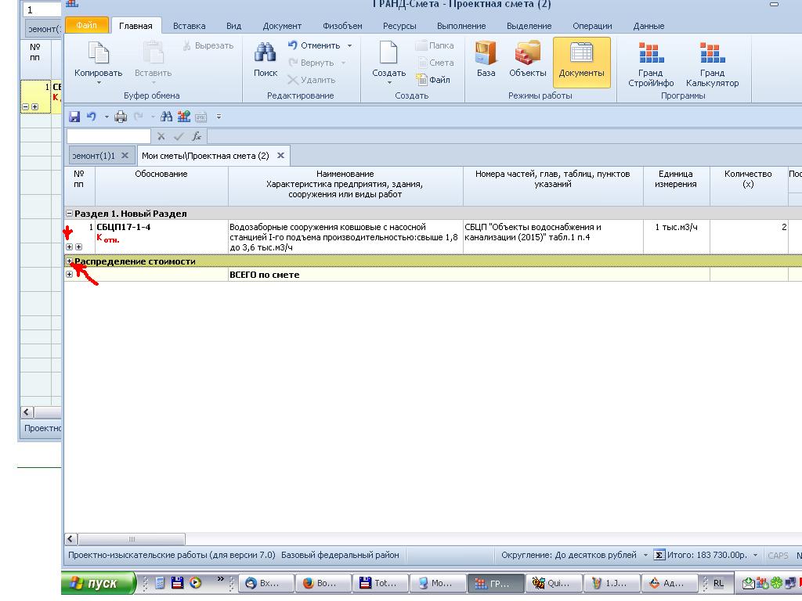
Task: Click the Смета create estimate button
Action: [435, 63]
